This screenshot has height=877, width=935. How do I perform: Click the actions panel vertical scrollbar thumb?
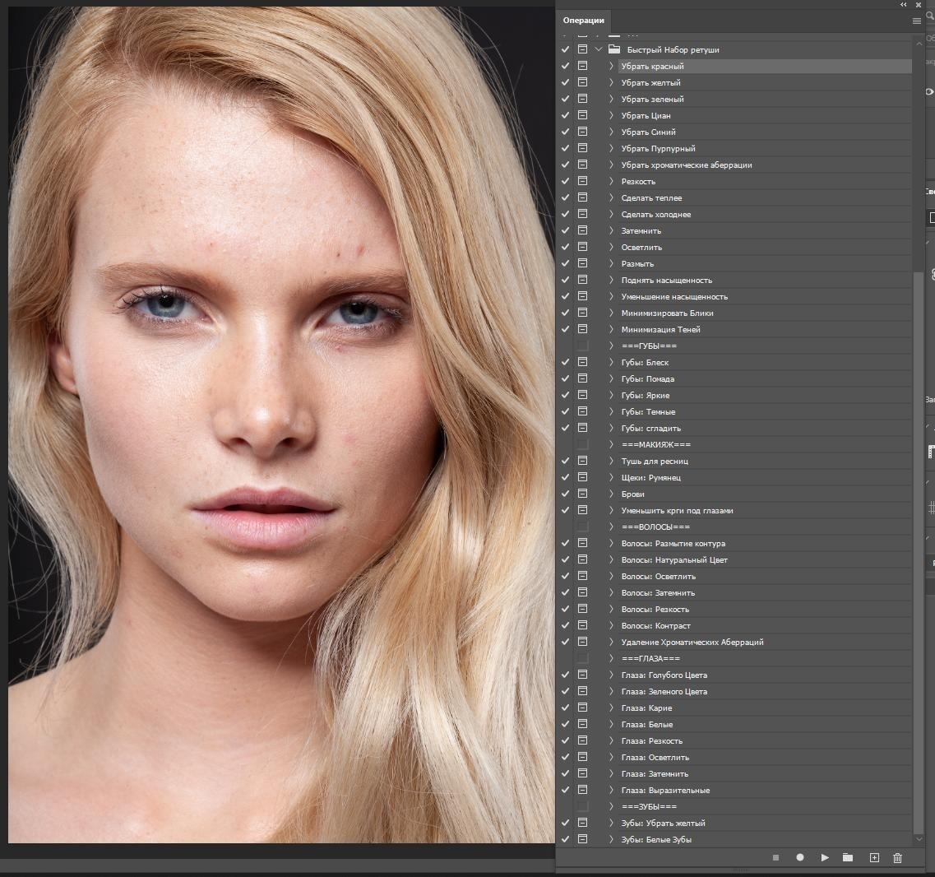click(919, 552)
